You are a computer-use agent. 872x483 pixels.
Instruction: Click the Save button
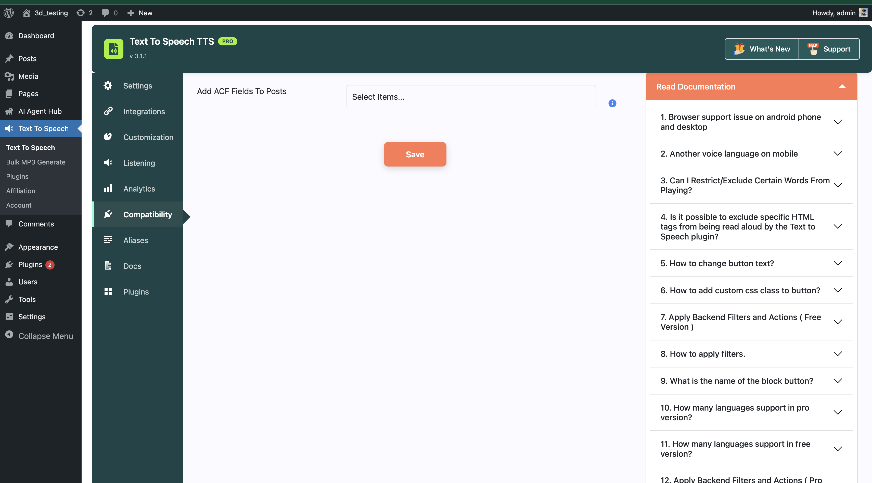tap(415, 154)
